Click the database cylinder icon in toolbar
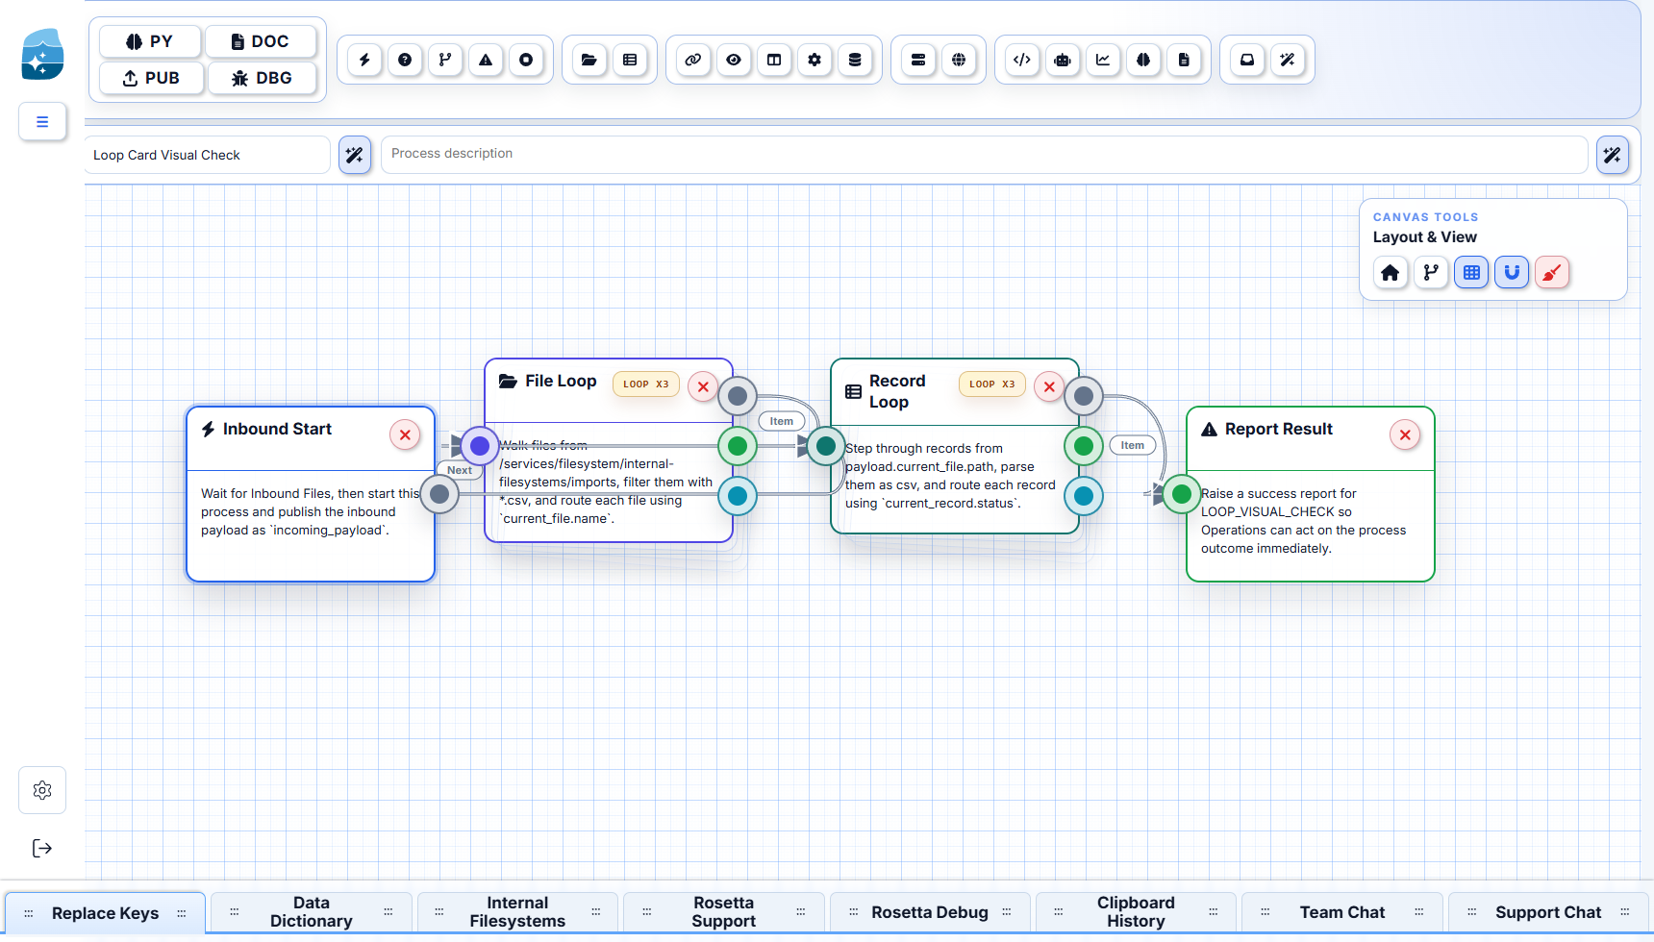Viewport: 1654px width, 942px height. tap(855, 60)
